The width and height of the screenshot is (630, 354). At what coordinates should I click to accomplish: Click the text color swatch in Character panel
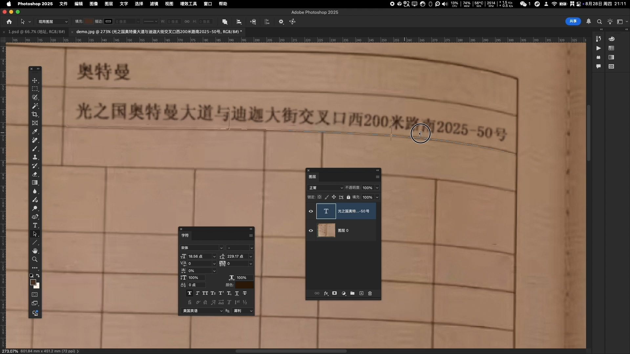pos(244,285)
